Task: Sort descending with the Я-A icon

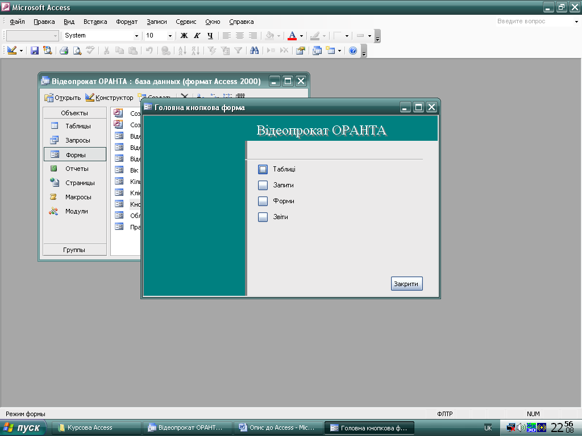Action: (196, 51)
